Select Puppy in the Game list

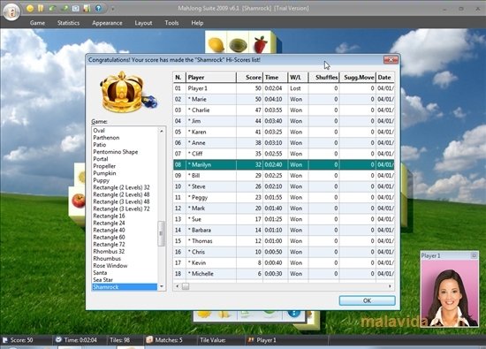125,180
